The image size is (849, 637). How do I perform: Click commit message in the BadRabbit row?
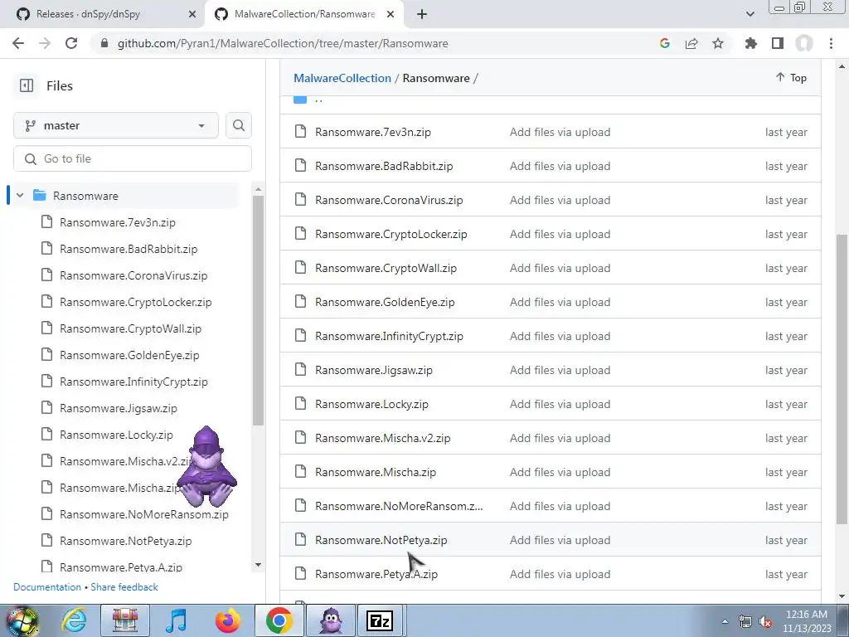point(560,166)
